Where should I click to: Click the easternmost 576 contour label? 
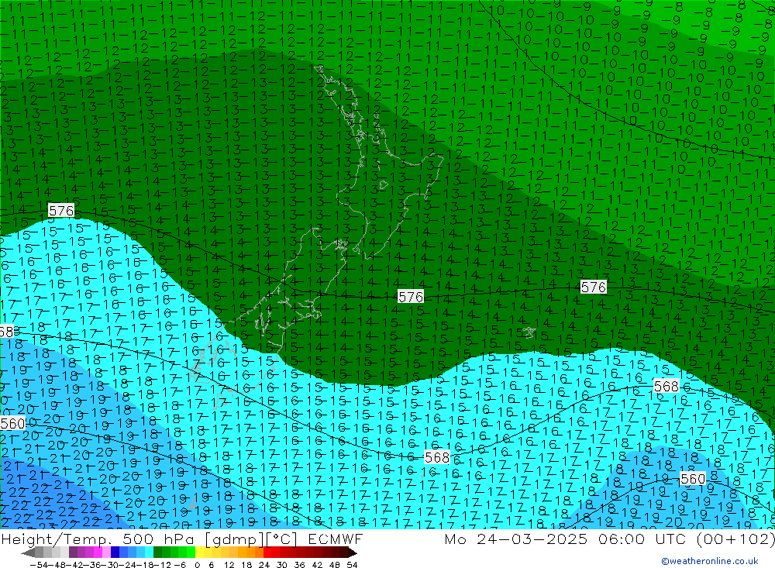pos(593,287)
